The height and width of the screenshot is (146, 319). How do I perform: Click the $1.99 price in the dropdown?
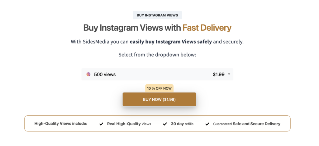[x=218, y=74]
